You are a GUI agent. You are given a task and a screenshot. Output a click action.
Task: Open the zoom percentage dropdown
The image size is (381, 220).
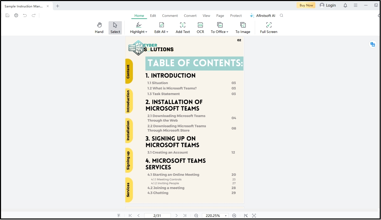226,216
